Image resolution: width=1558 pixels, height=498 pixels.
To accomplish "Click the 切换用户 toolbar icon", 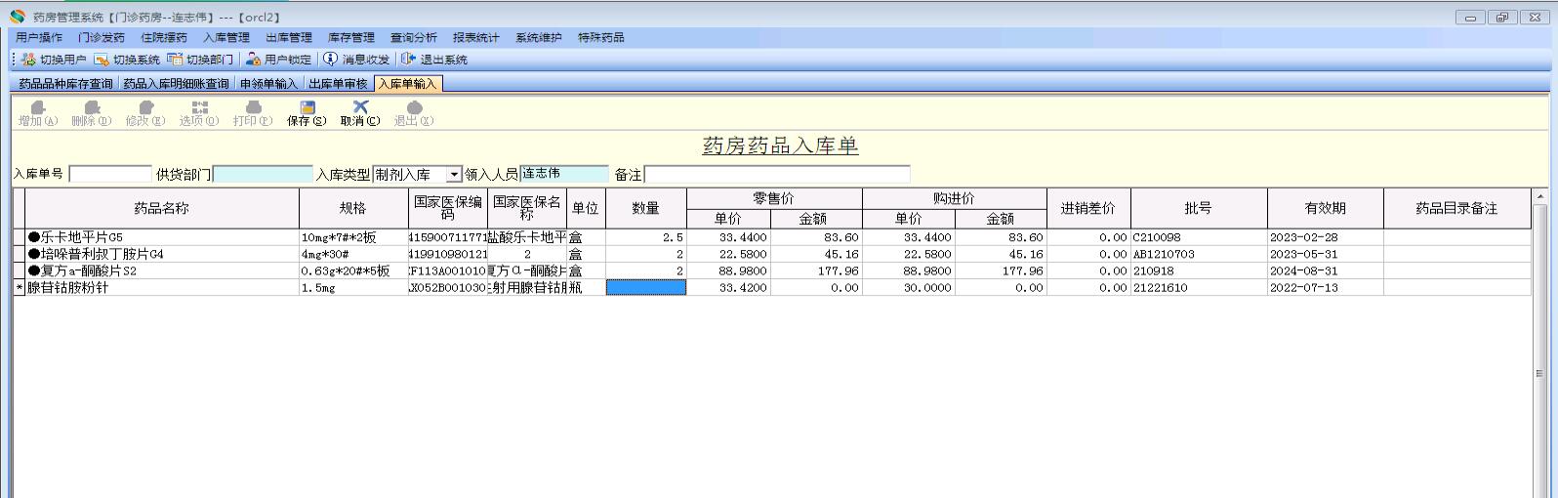I will coord(28,60).
